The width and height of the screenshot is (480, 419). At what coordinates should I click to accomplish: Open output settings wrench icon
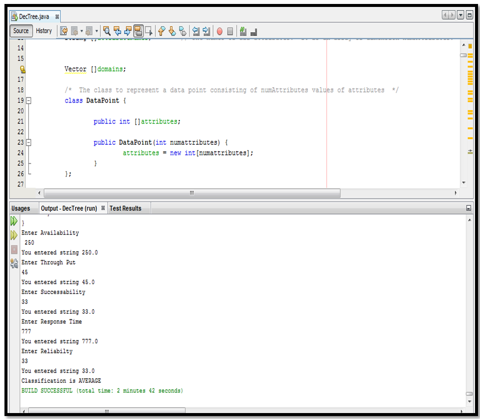pyautogui.click(x=14, y=264)
